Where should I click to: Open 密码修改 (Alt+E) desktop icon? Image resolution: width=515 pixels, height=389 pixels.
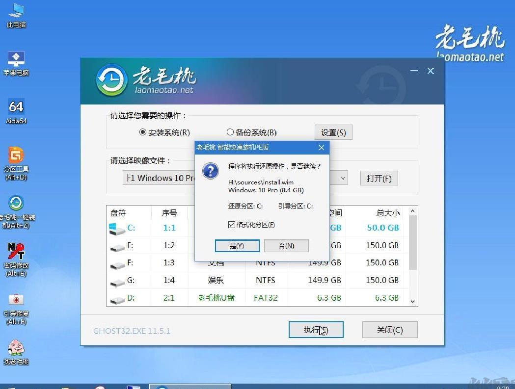16,259
